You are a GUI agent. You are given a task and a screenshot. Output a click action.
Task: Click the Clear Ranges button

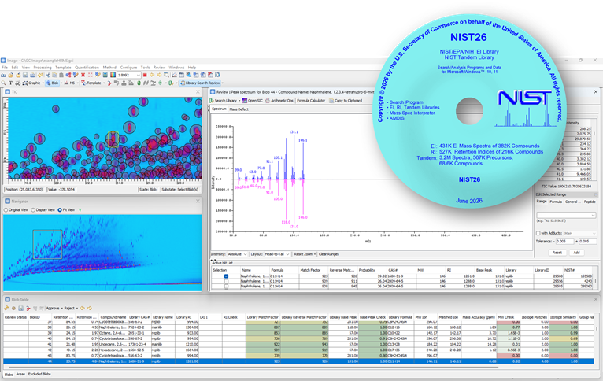[x=329, y=254]
